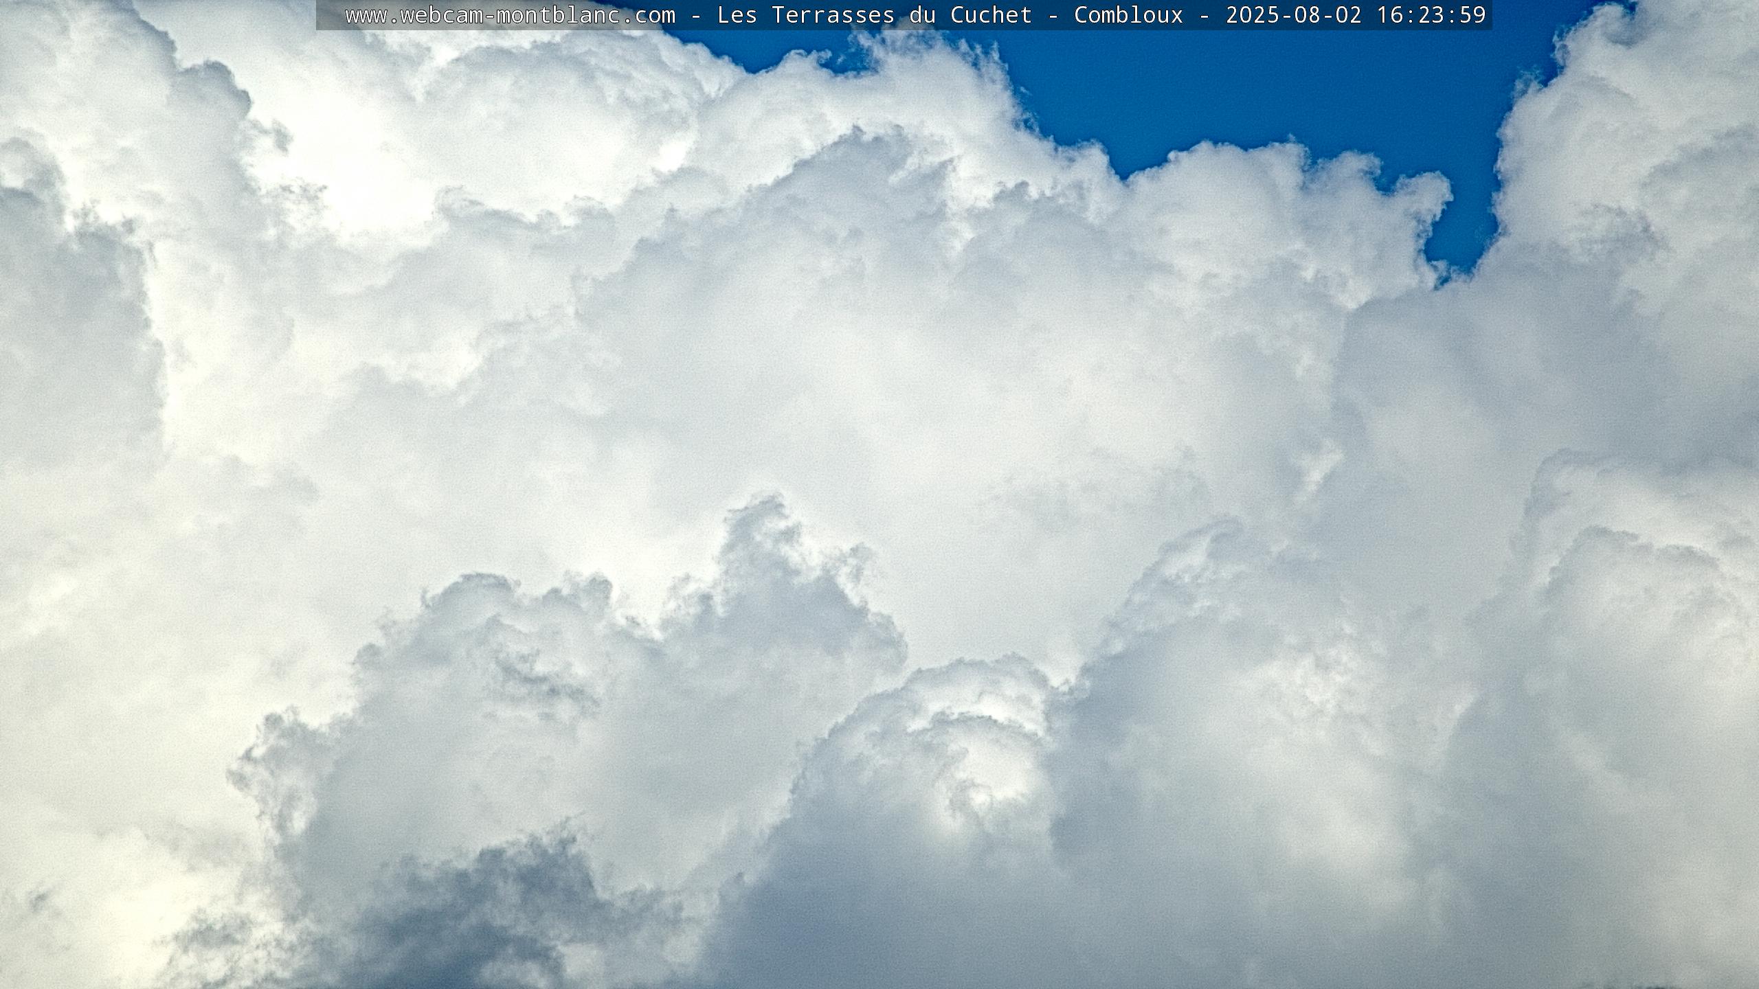Click the 'Les Terrasses du Cuchet' caption text
This screenshot has width=1759, height=989.
pos(875,15)
